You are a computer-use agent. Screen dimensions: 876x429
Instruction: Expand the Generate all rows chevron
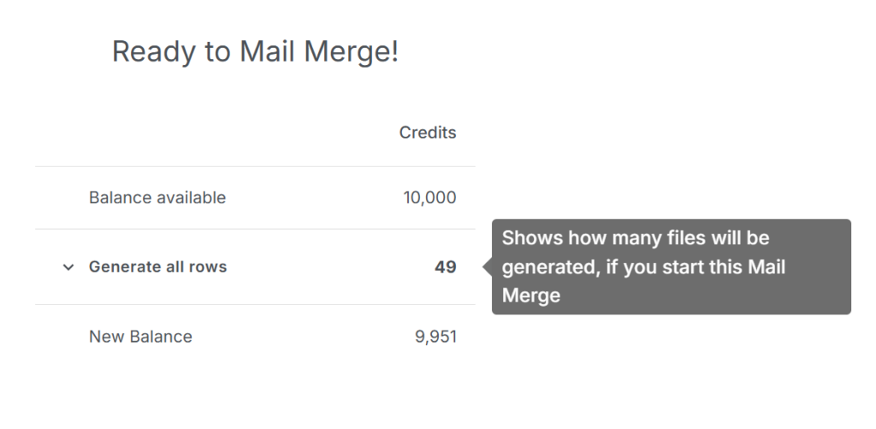[x=68, y=267]
